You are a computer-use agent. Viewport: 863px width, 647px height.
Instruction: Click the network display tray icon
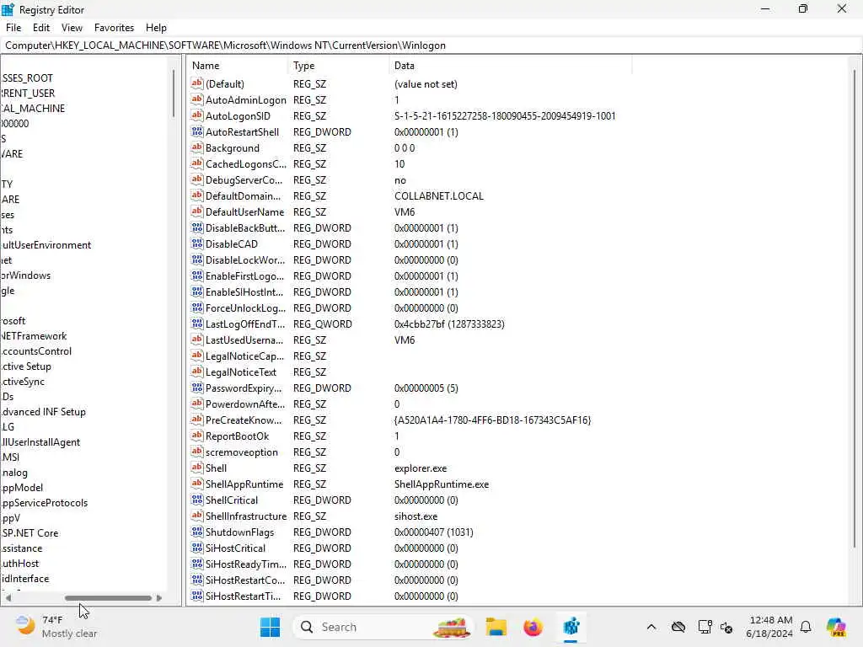tap(705, 627)
